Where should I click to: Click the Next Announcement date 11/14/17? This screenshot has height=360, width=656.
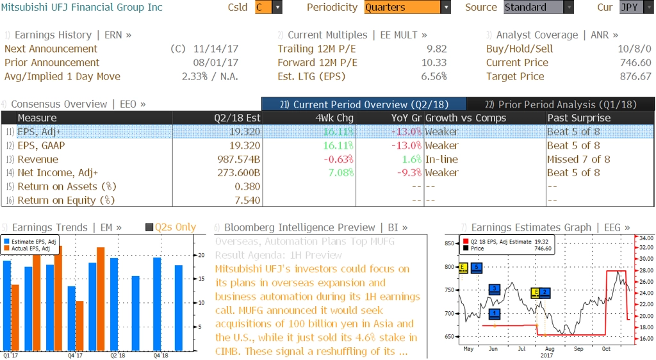(216, 49)
